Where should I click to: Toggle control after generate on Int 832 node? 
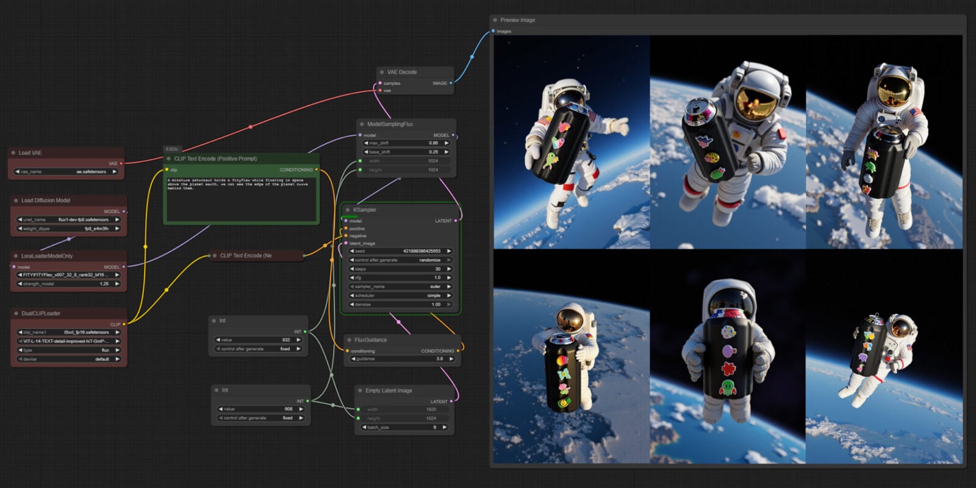tap(259, 349)
